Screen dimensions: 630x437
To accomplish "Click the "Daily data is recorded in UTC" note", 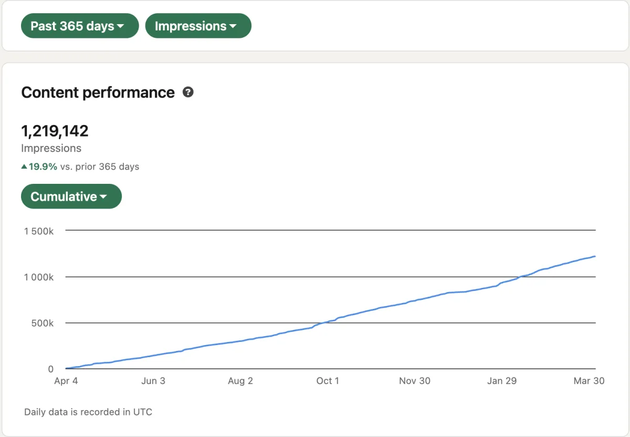I will click(88, 412).
